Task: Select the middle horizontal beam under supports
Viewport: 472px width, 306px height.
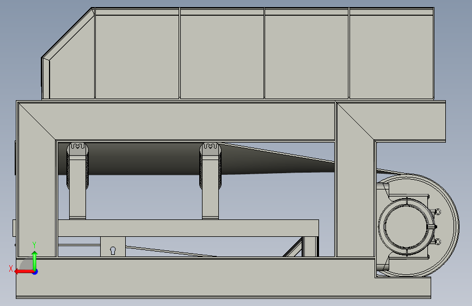Action: click(x=188, y=228)
